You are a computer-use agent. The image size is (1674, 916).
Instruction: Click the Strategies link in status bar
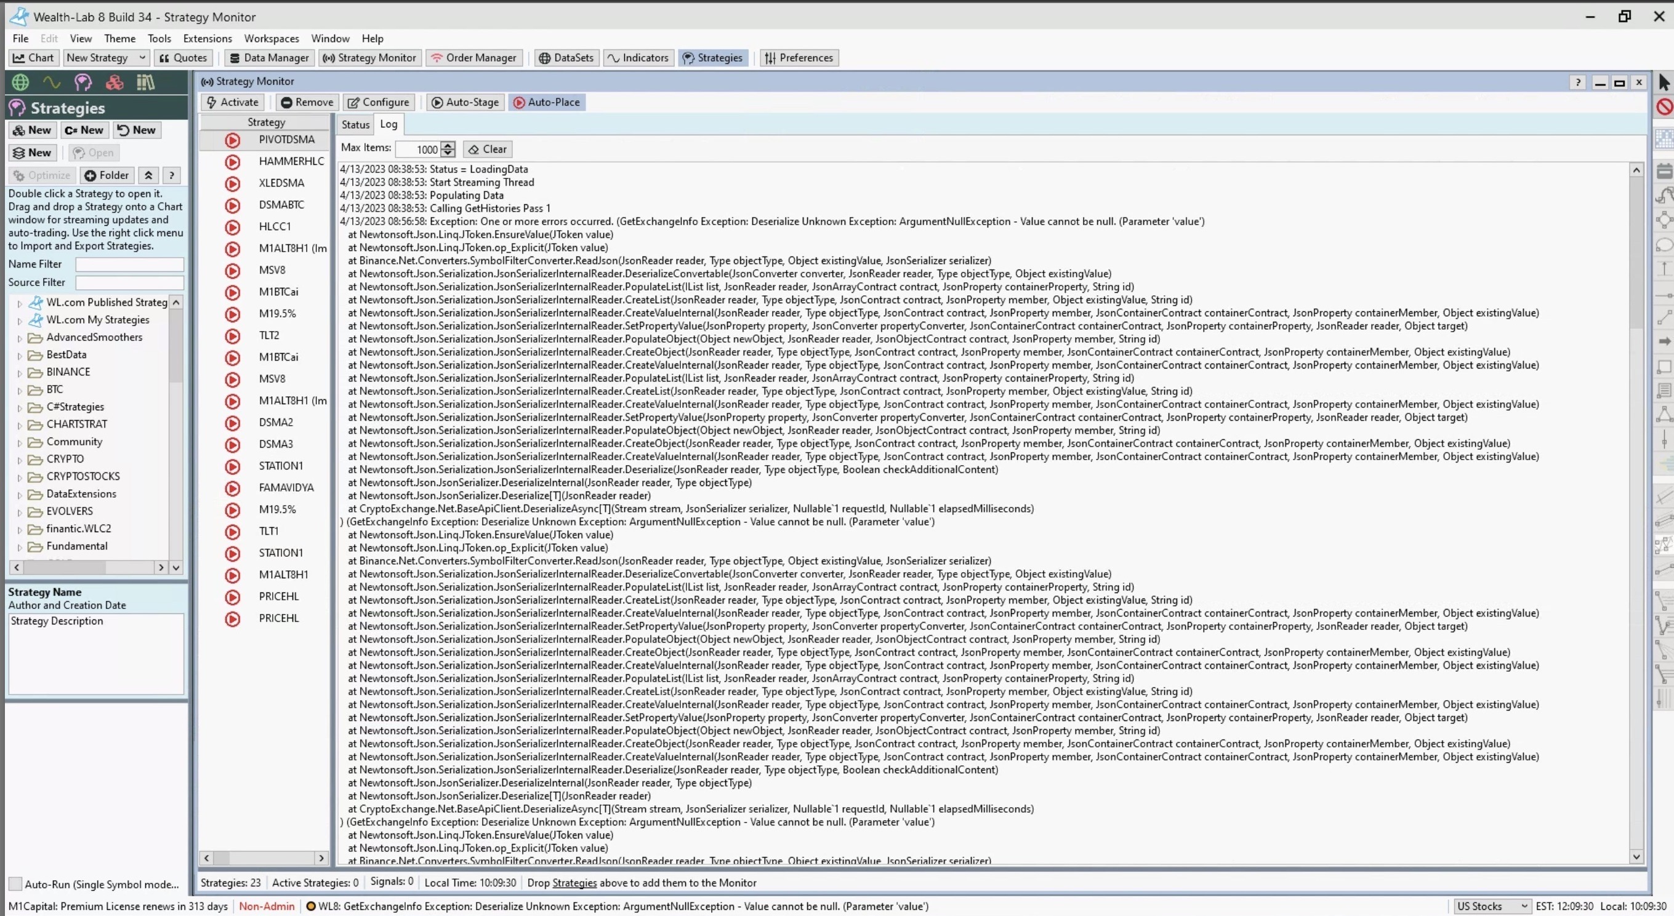(x=574, y=883)
